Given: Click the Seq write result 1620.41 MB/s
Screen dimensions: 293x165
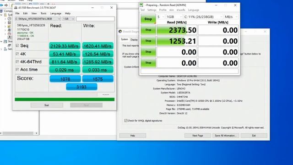Looking at the screenshot, I should click(98, 46).
